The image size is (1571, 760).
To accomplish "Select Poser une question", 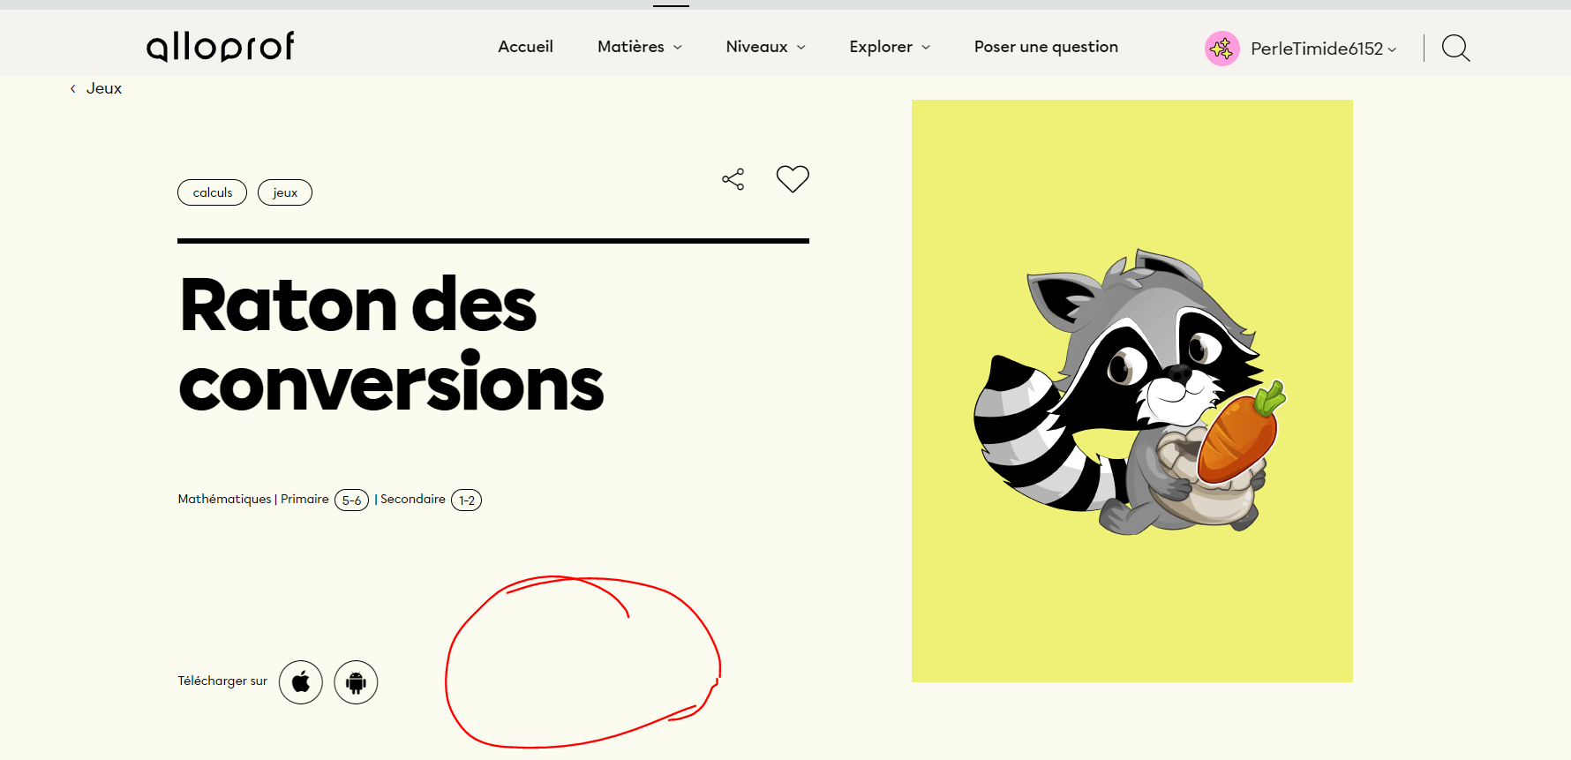I will pos(1046,47).
